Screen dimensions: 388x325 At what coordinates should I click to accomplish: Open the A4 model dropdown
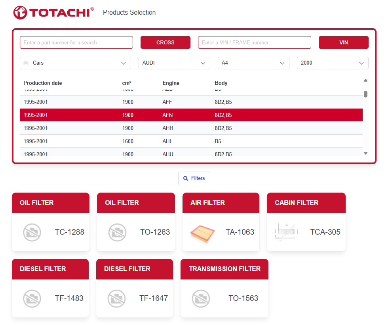tap(253, 63)
